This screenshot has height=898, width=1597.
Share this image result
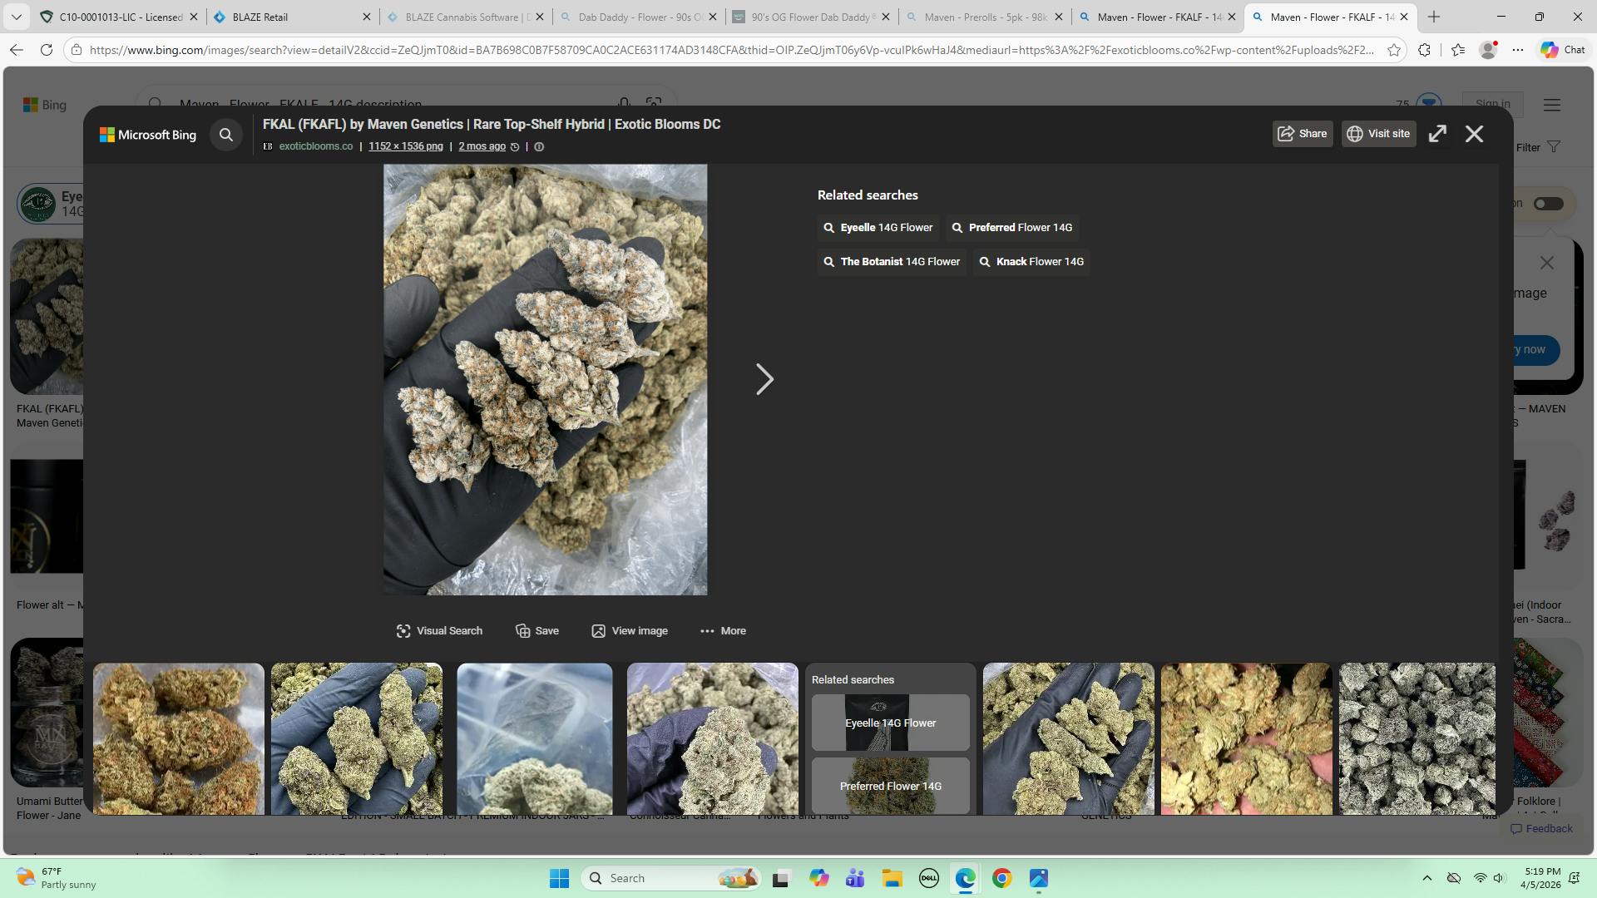tap(1303, 134)
